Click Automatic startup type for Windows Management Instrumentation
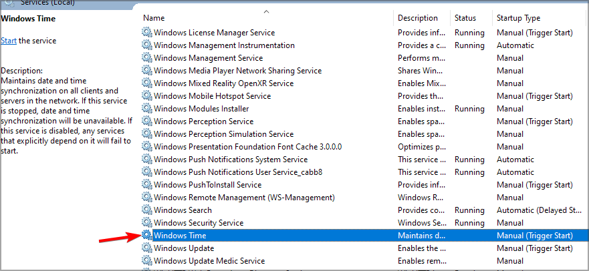589x271 pixels. [515, 45]
